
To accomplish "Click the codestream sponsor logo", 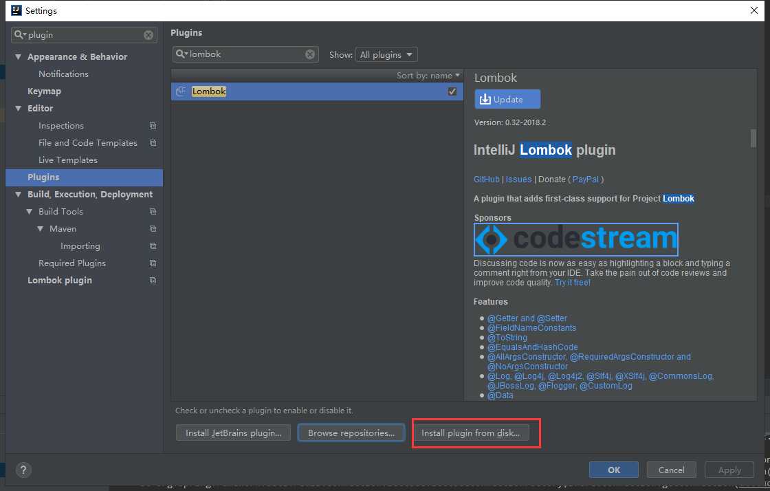I will [575, 239].
